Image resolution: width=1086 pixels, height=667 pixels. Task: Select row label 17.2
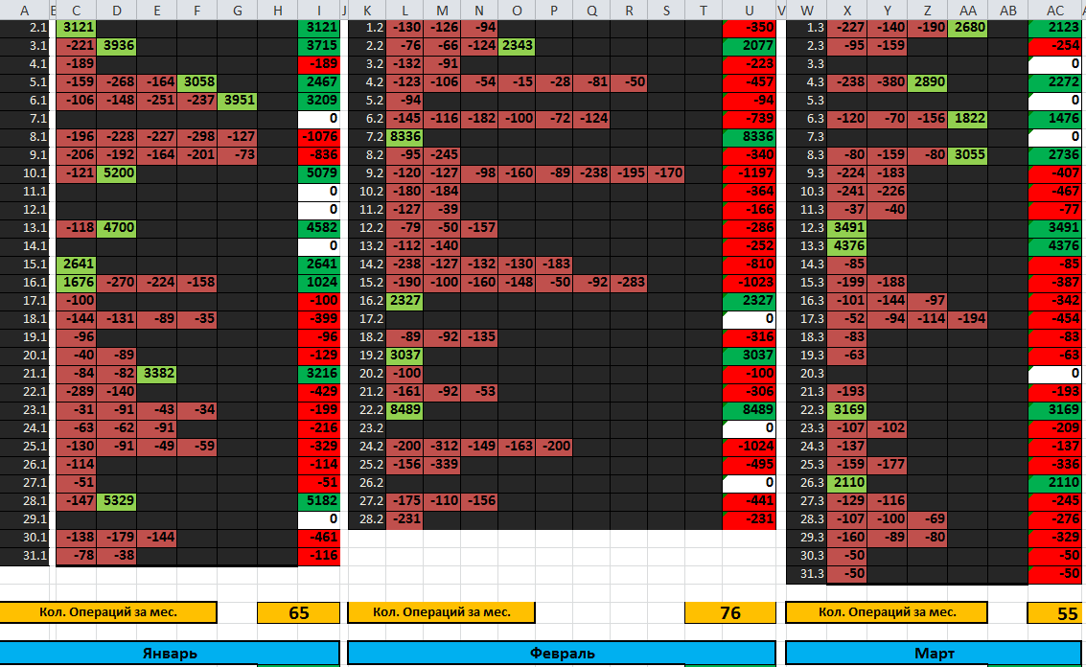click(x=367, y=318)
